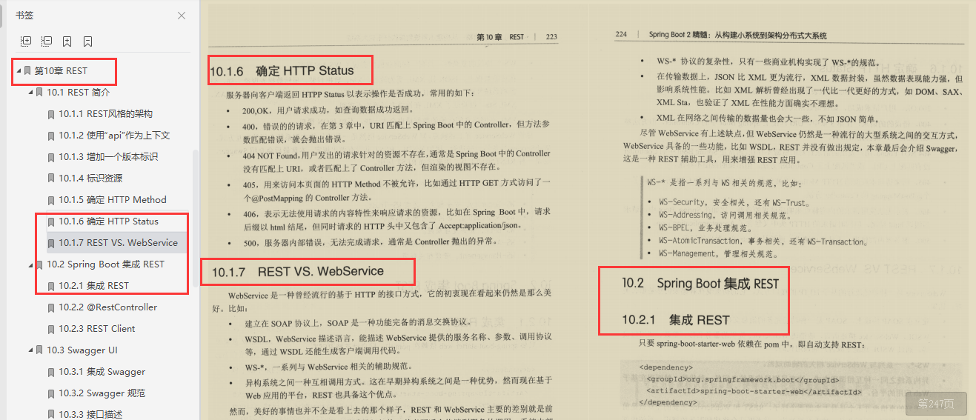Jump to 10.1.3 增加一个版本标识
Viewport: 976px width, 420px height.
coord(108,157)
